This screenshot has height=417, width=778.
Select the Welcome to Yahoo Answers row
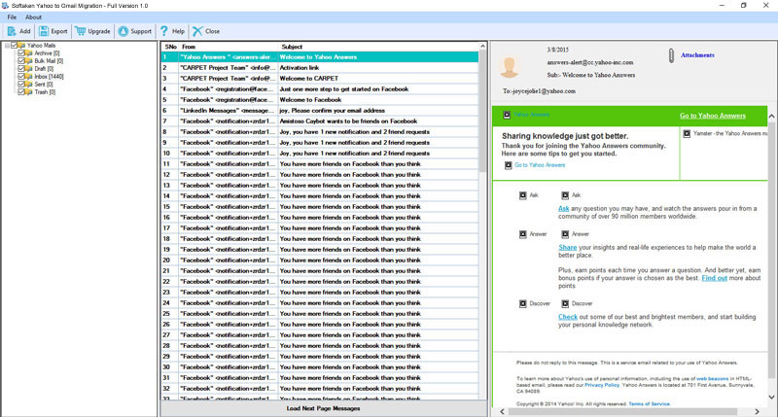point(320,57)
